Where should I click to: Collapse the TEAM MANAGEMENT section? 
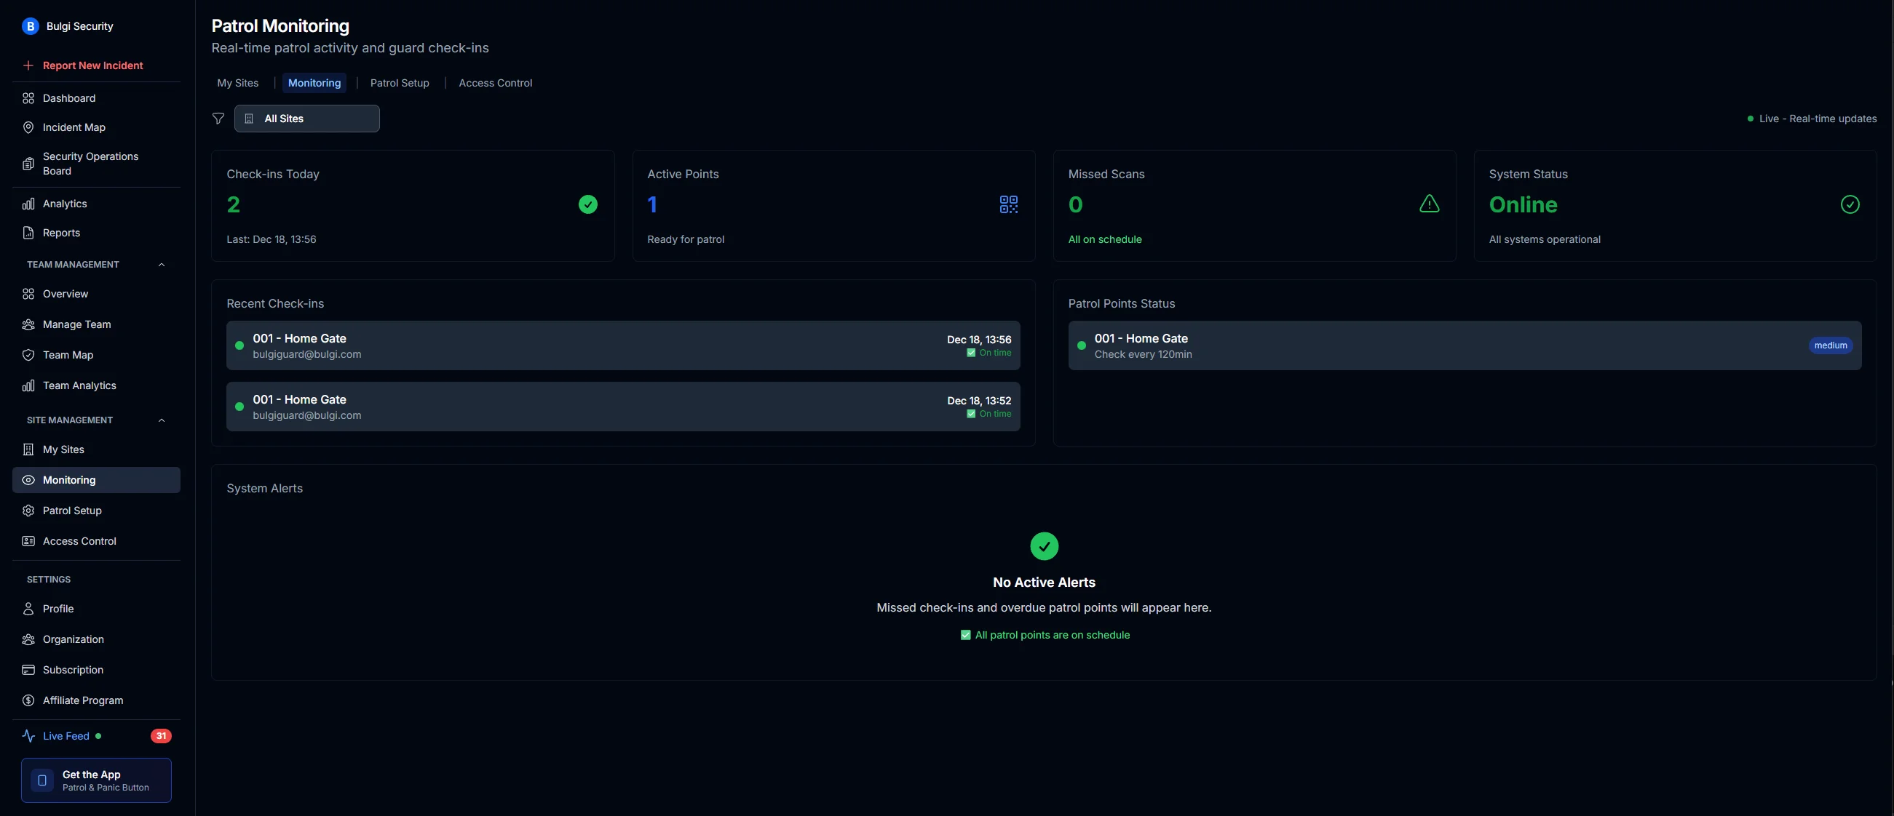coord(161,265)
